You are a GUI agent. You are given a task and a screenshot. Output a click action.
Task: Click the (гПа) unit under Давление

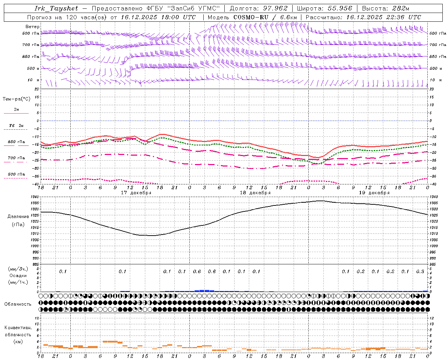click(x=18, y=224)
